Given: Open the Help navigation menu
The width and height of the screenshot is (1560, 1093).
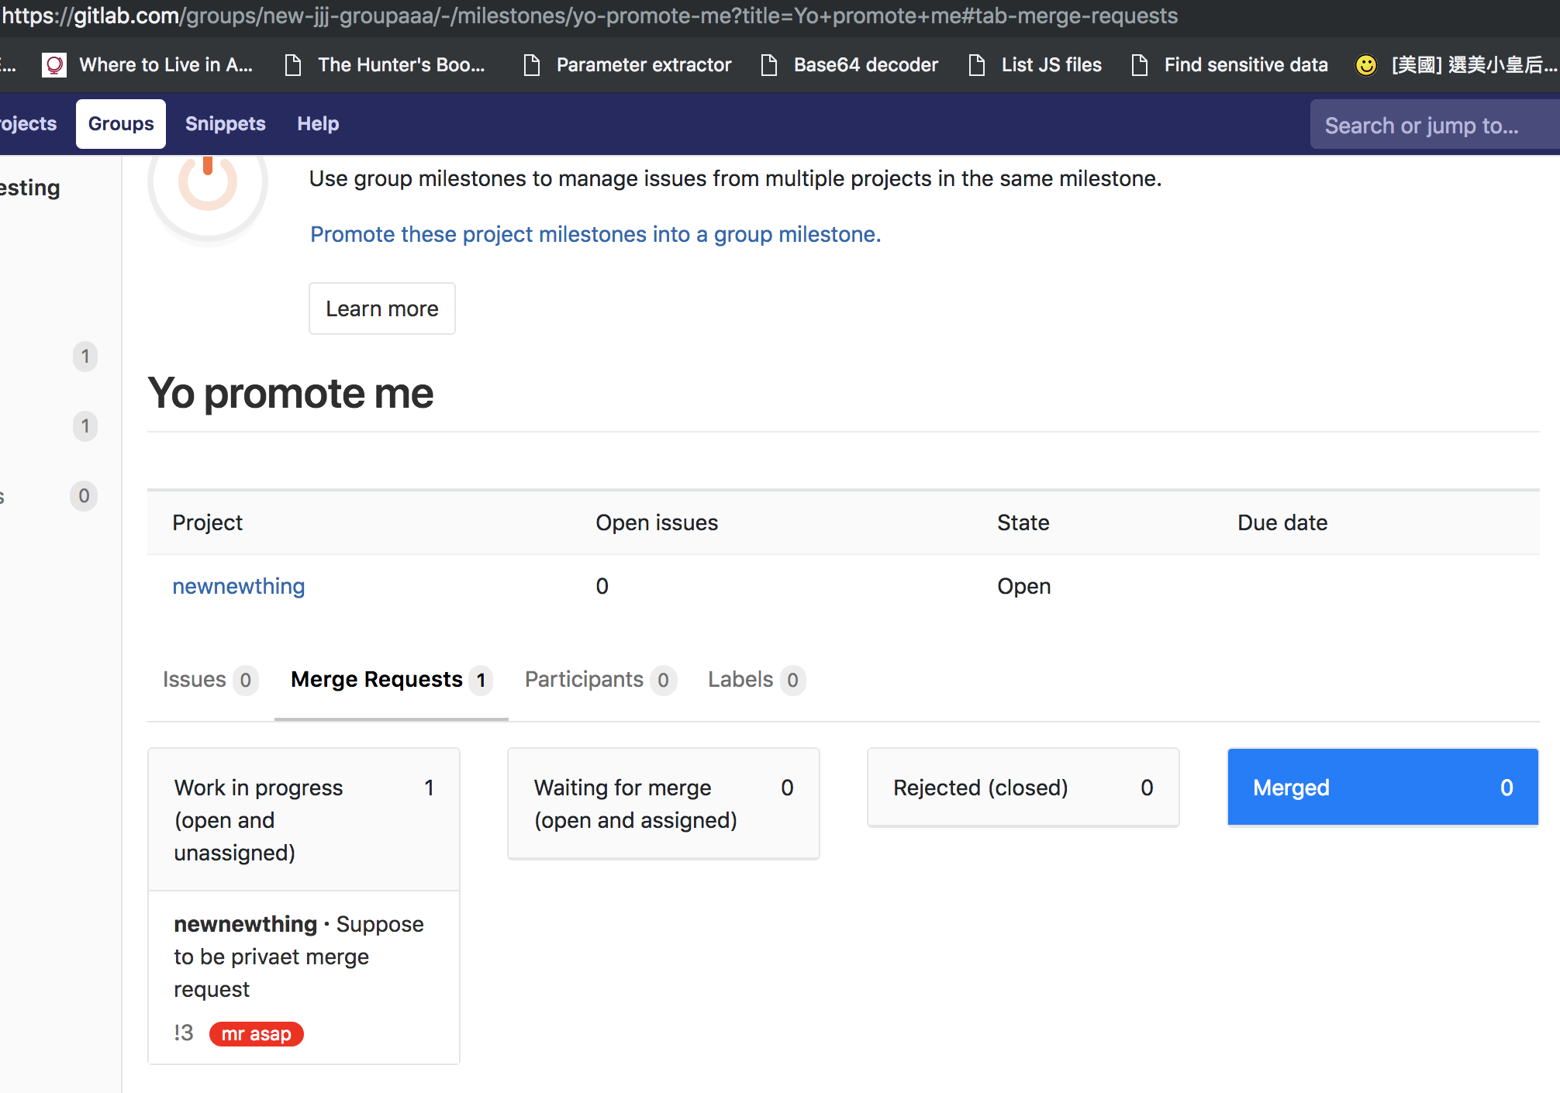Looking at the screenshot, I should coord(318,124).
